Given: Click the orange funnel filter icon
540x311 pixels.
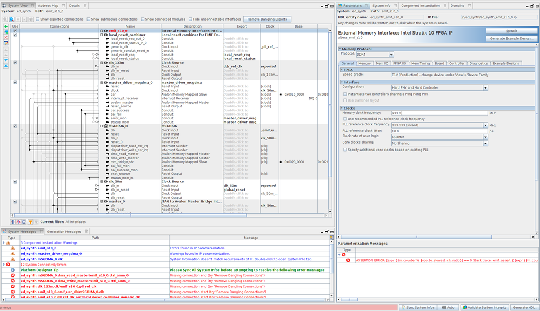Looking at the screenshot, I should 31,222.
